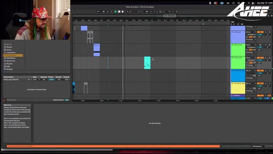Click the orange status bar message
Screen dimensions: 273x154
click(x=113, y=146)
